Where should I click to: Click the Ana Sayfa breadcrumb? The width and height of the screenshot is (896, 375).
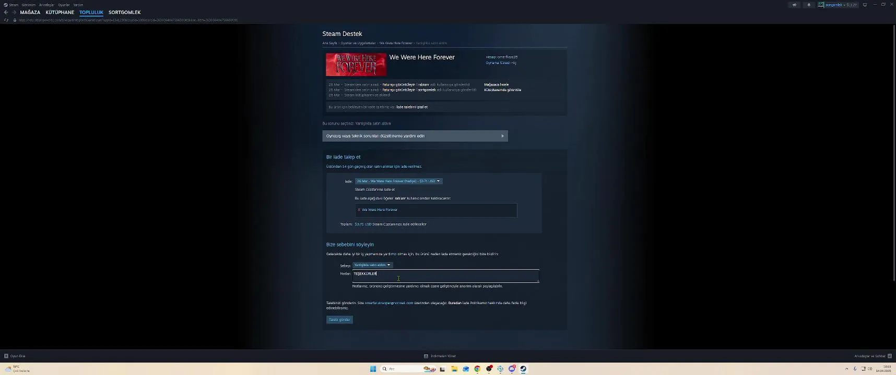pos(329,43)
